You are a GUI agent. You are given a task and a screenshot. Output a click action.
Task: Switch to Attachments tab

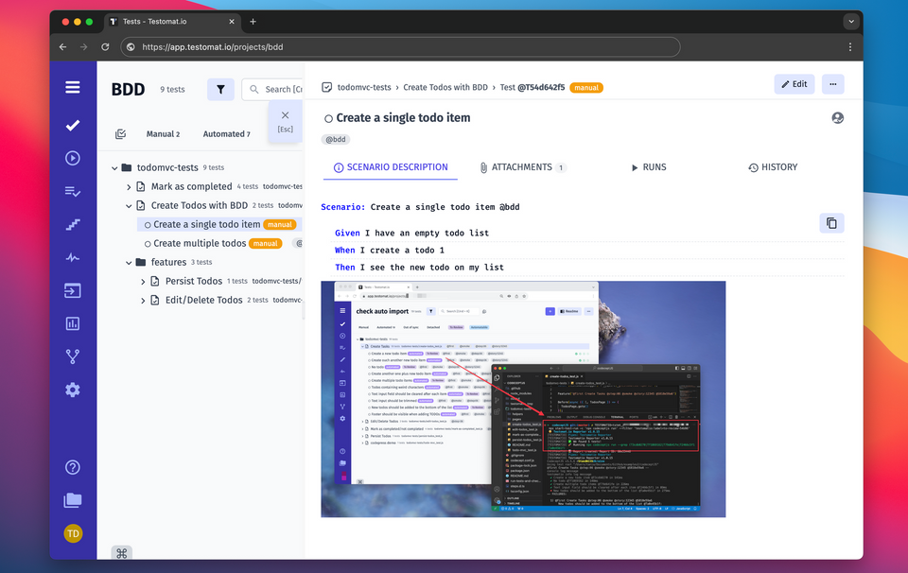click(x=522, y=167)
